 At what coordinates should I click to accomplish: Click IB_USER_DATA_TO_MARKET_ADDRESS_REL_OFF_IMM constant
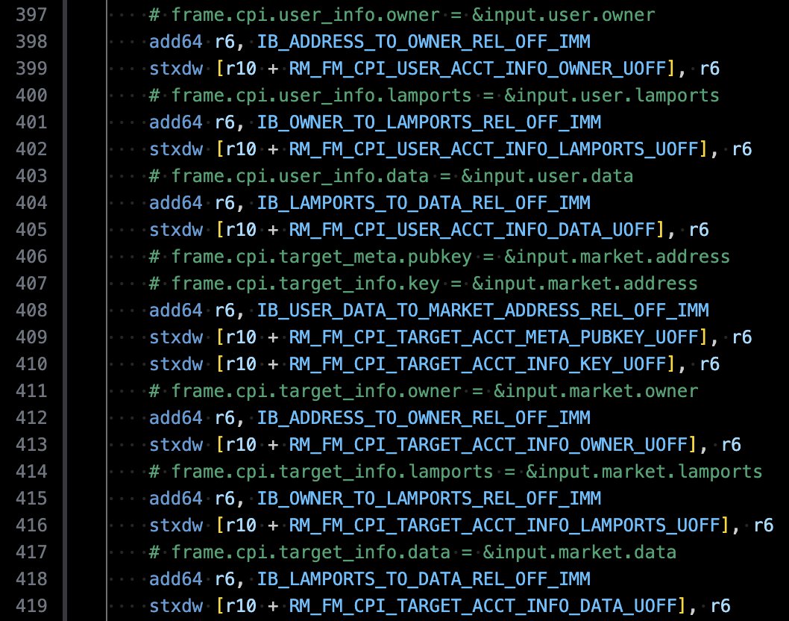pyautogui.click(x=483, y=310)
